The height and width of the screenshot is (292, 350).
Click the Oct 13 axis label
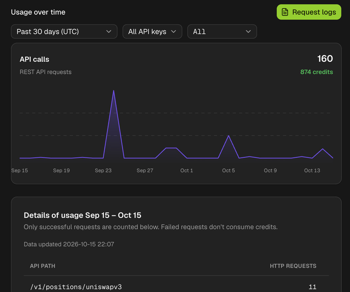312,170
